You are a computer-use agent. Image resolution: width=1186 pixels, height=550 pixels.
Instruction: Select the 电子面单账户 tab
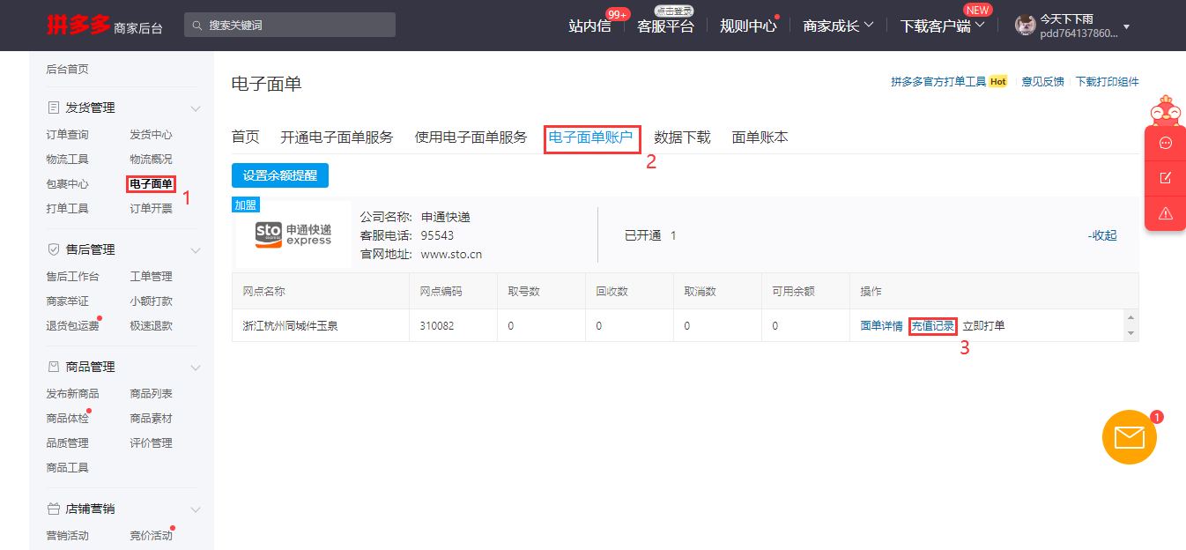[x=591, y=137]
